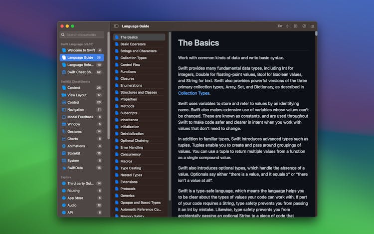Click the Search documents field
Screen dimensions: 374x234
(x=82, y=35)
